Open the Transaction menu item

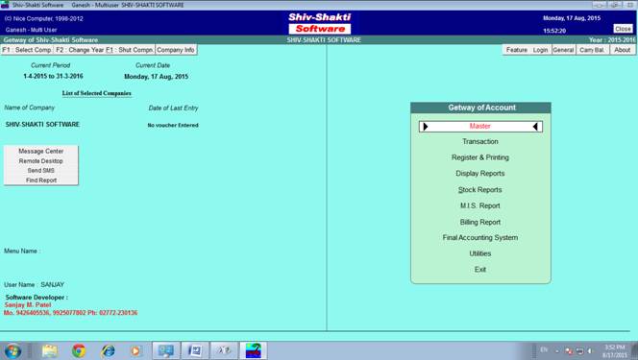point(480,141)
